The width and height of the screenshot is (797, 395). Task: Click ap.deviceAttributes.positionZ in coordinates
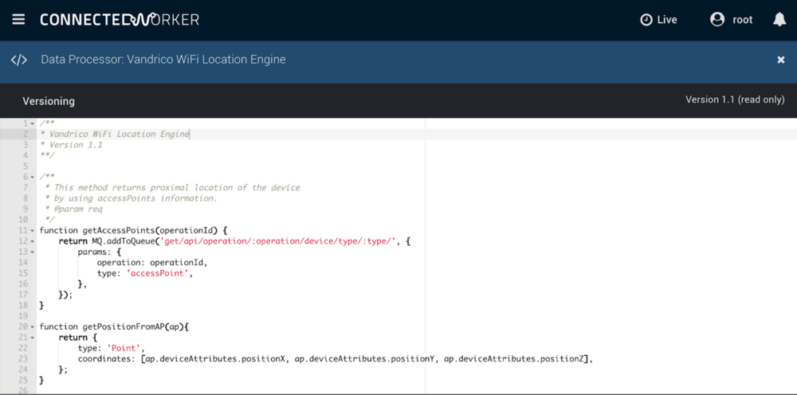point(516,359)
